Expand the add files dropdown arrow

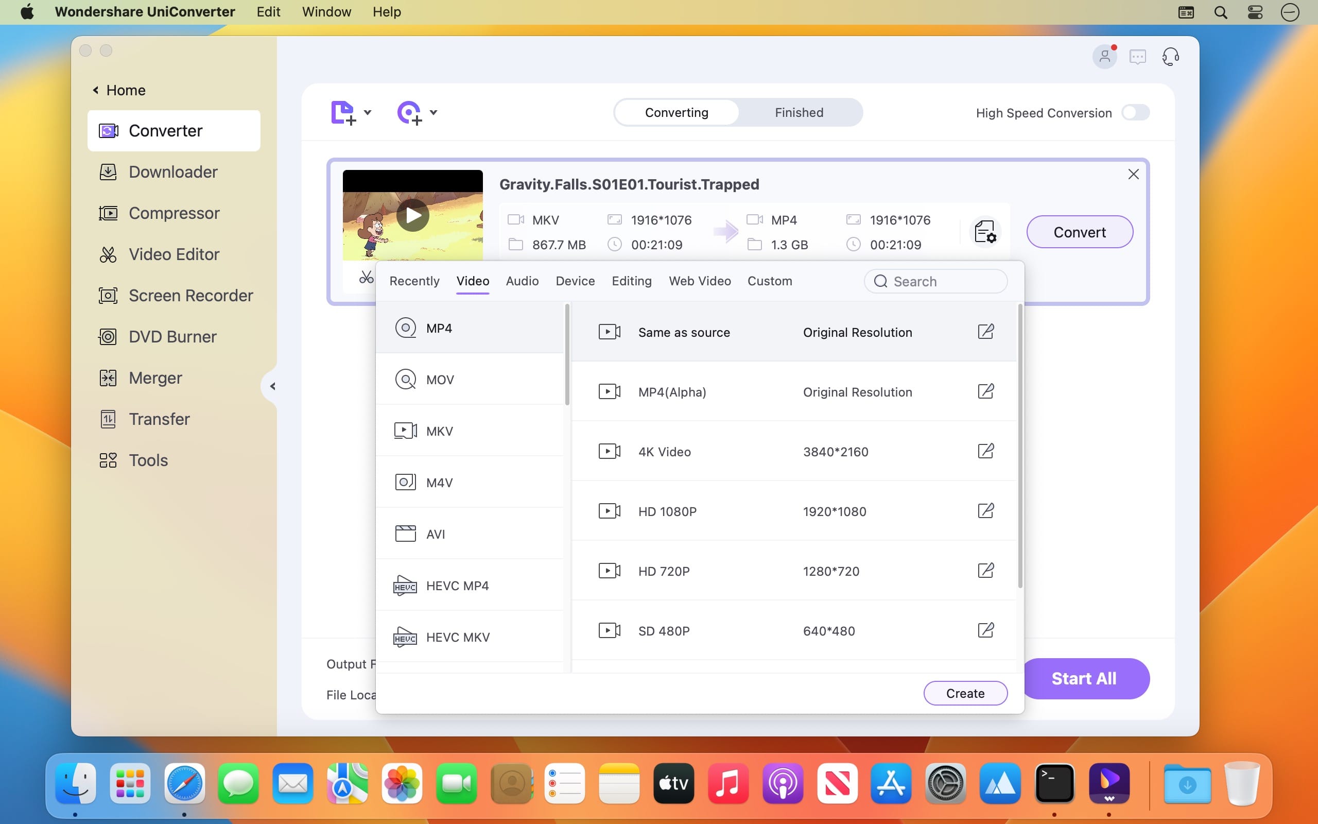[x=368, y=113]
